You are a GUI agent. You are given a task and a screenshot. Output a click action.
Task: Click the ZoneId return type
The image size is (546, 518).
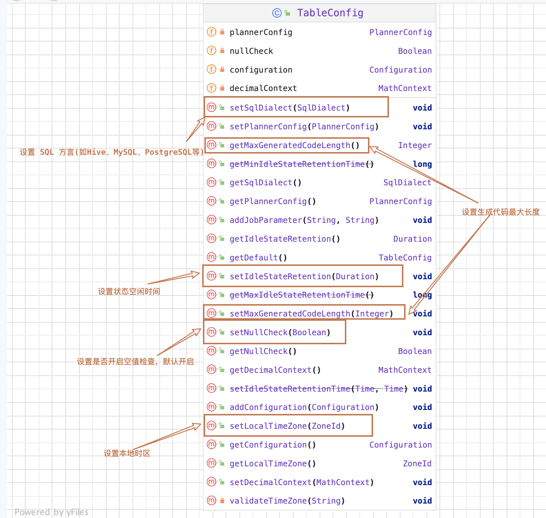click(x=417, y=463)
